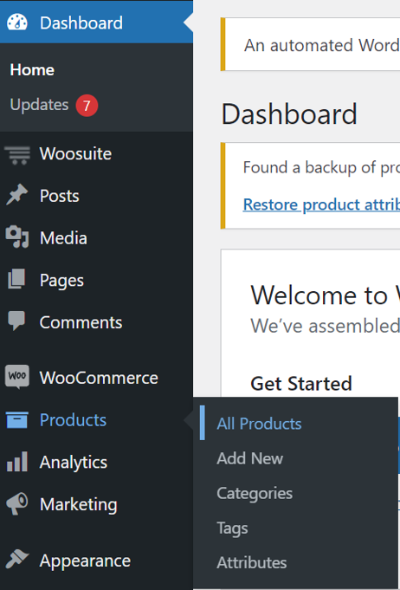Click the WooCommerce Woo logo icon
The height and width of the screenshot is (590, 400).
coord(17,376)
